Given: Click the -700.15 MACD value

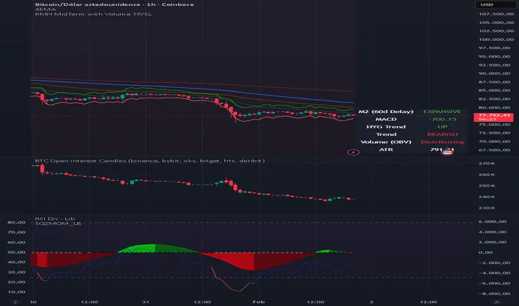Looking at the screenshot, I should (x=442, y=119).
